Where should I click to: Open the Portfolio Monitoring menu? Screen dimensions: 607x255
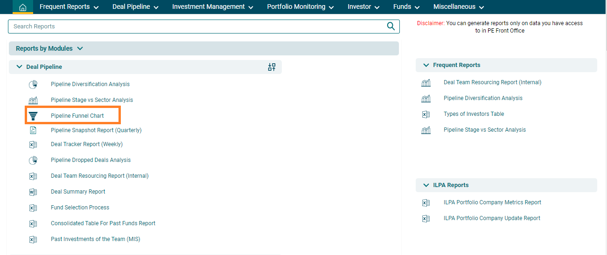point(300,7)
